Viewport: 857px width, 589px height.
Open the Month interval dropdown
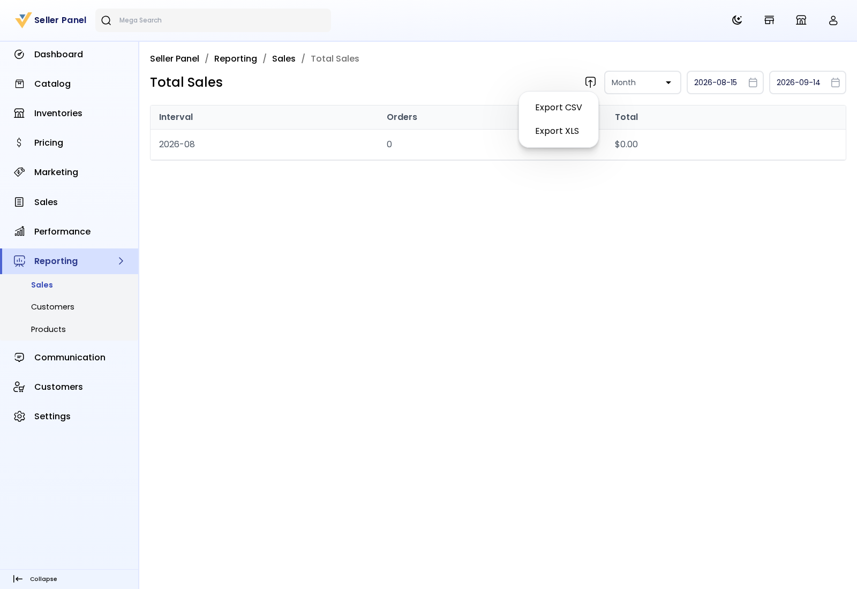[x=643, y=82]
